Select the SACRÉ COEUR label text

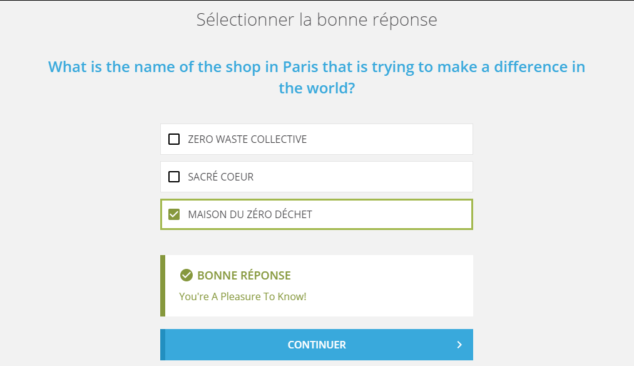click(x=221, y=177)
